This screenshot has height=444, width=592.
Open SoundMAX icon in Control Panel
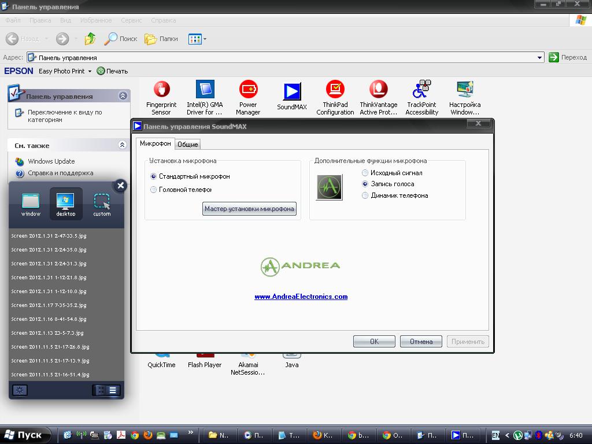(x=292, y=97)
